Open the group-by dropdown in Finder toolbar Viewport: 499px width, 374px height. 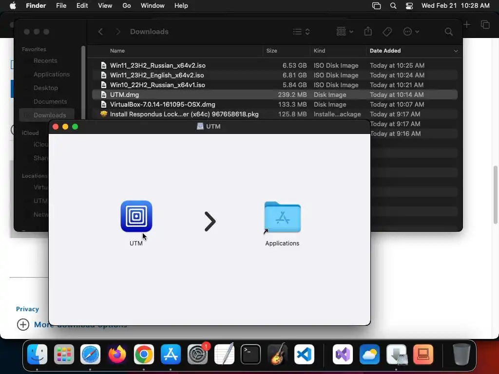(x=345, y=32)
